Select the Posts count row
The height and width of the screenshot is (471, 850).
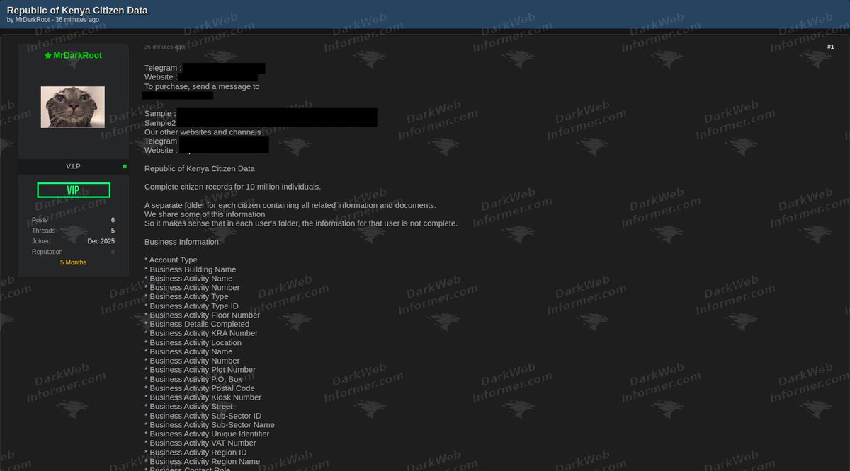coord(73,220)
